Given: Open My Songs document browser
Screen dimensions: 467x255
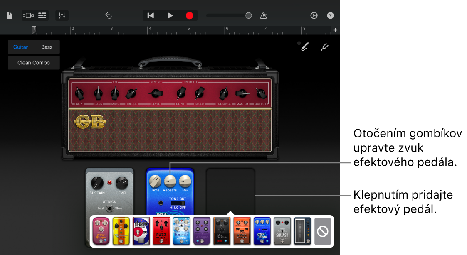Looking at the screenshot, I should tap(10, 15).
